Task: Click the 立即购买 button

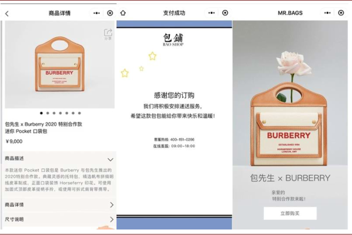Action: pos(290,213)
